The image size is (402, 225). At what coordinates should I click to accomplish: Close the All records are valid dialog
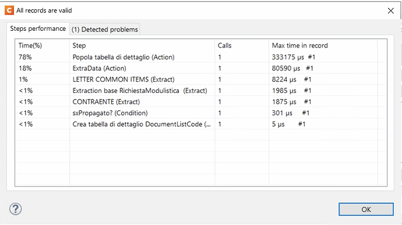click(x=390, y=10)
